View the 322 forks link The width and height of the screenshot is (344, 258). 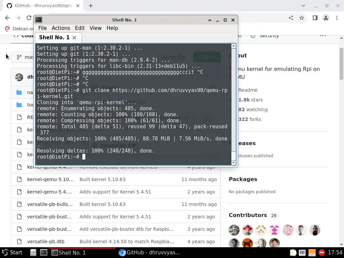250,119
